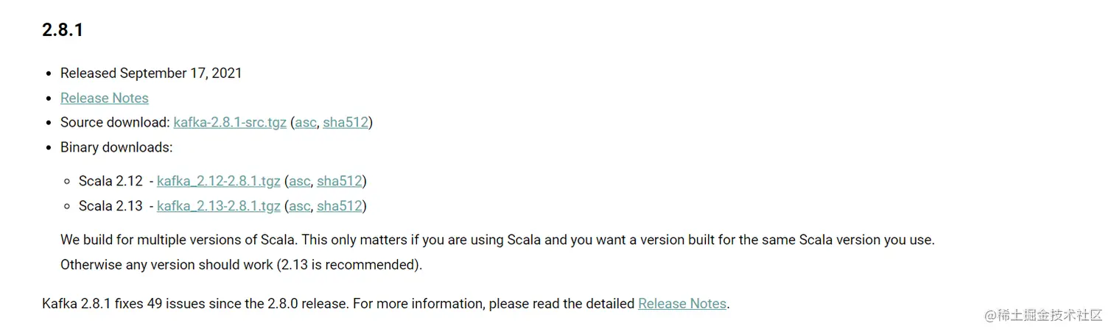Open asc signature for Scala 2.12 binary
This screenshot has width=1114, height=334.
(299, 181)
